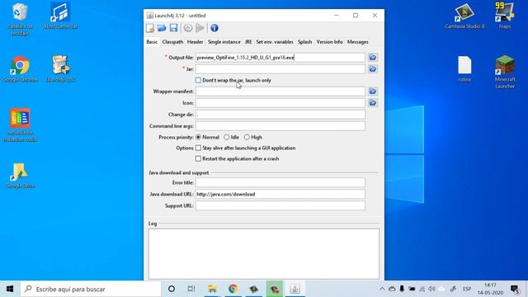Open a configuration with the folder icon
Viewport: 528px width, 297px height.
pyautogui.click(x=162, y=28)
